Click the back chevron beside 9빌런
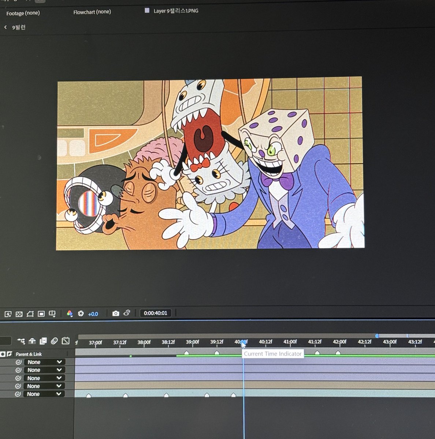The image size is (435, 439). 5,27
